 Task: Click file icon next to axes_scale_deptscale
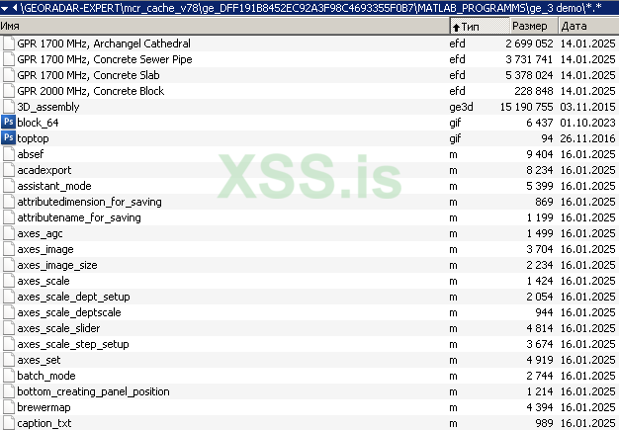click(8, 312)
